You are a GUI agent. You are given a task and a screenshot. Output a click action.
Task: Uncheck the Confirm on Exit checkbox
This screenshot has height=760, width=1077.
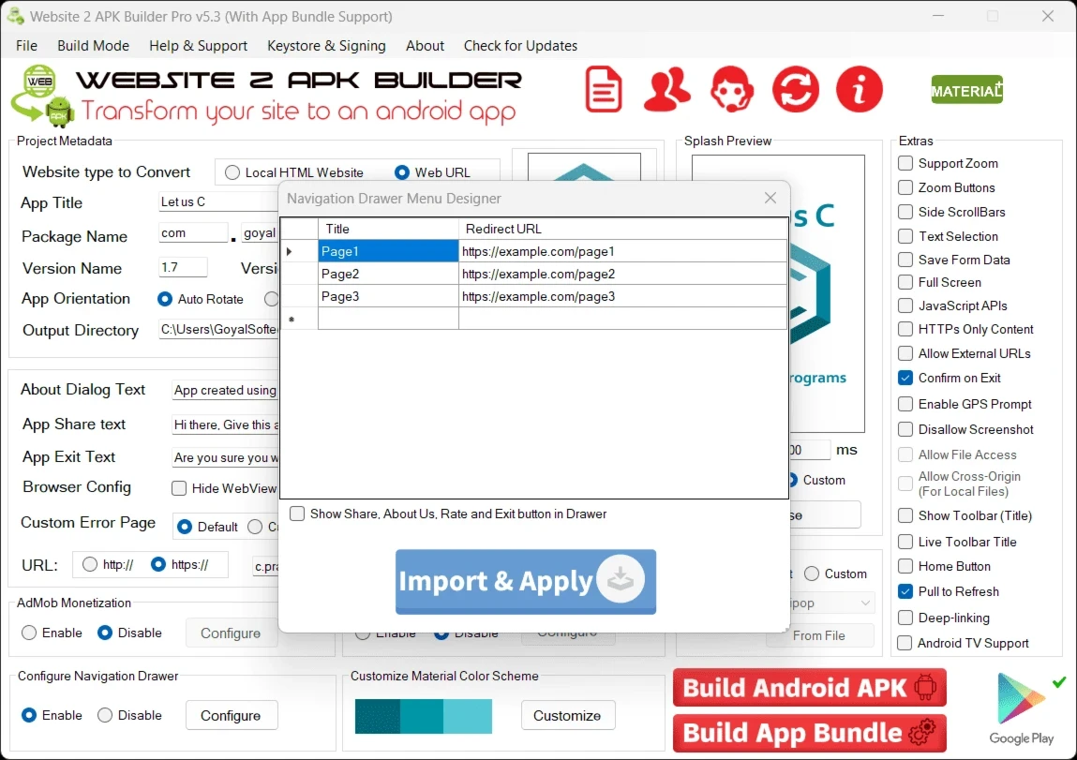click(x=905, y=378)
